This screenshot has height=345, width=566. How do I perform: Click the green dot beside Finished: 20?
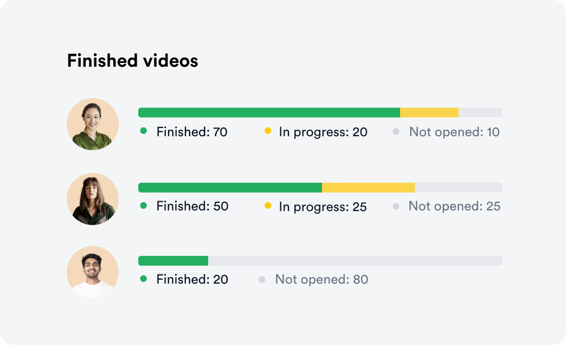143,278
